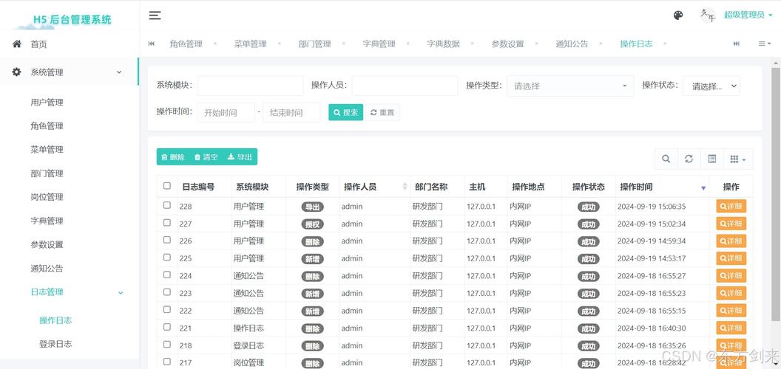Switch to the 部门管理 tab
The height and width of the screenshot is (369, 781).
(315, 44)
